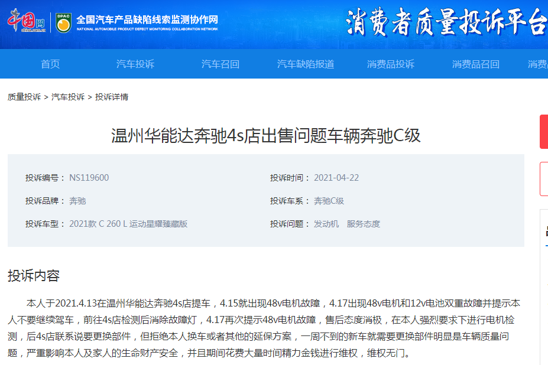This screenshot has width=548, height=365.
Task: Open the 汽车缺陷报道 navigation tab
Action: point(306,64)
